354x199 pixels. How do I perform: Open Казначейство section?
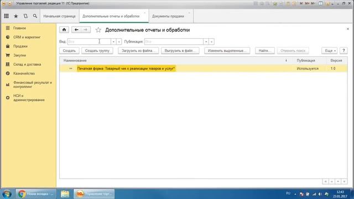coord(24,74)
